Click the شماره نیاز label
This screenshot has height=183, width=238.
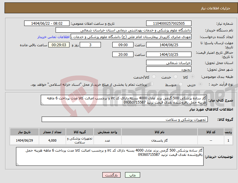point(225,24)
